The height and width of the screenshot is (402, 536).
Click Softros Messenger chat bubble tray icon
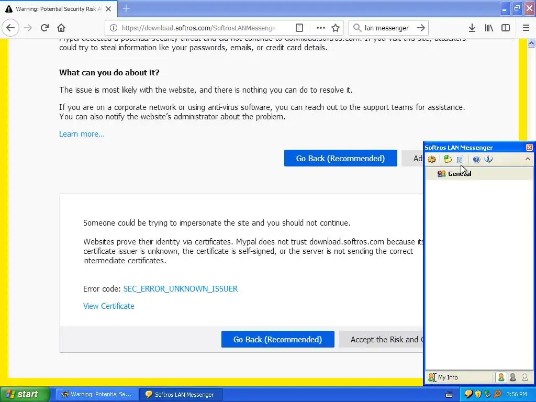coord(468,395)
